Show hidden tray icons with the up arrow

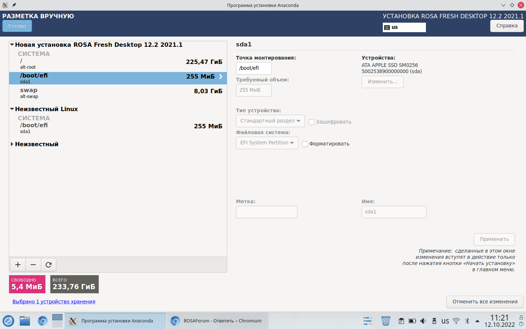[477, 321]
